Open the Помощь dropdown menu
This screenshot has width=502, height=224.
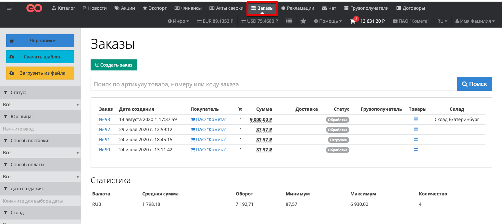(328, 21)
